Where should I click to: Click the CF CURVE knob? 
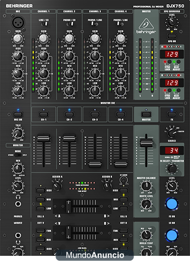point(124,180)
